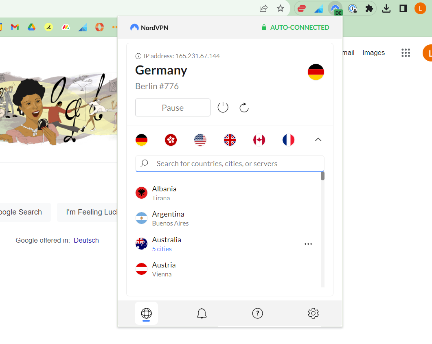Select the France quick-connect flag
The width and height of the screenshot is (432, 344).
point(289,140)
